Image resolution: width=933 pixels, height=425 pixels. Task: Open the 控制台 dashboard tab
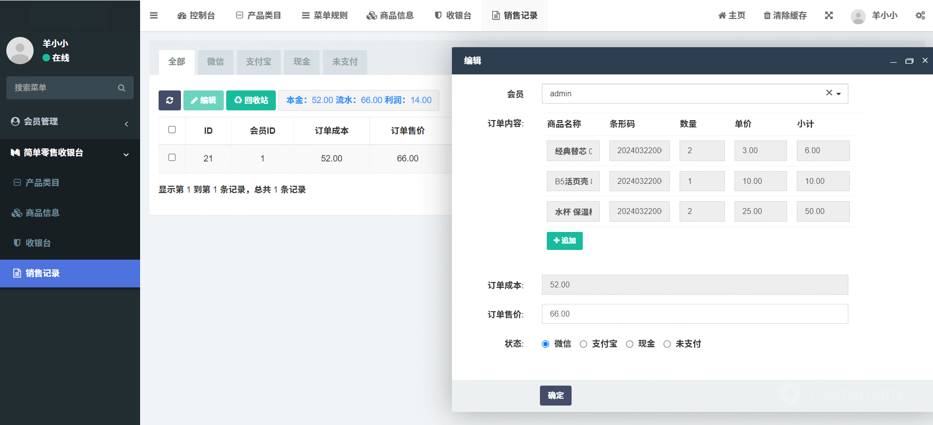[x=196, y=16]
